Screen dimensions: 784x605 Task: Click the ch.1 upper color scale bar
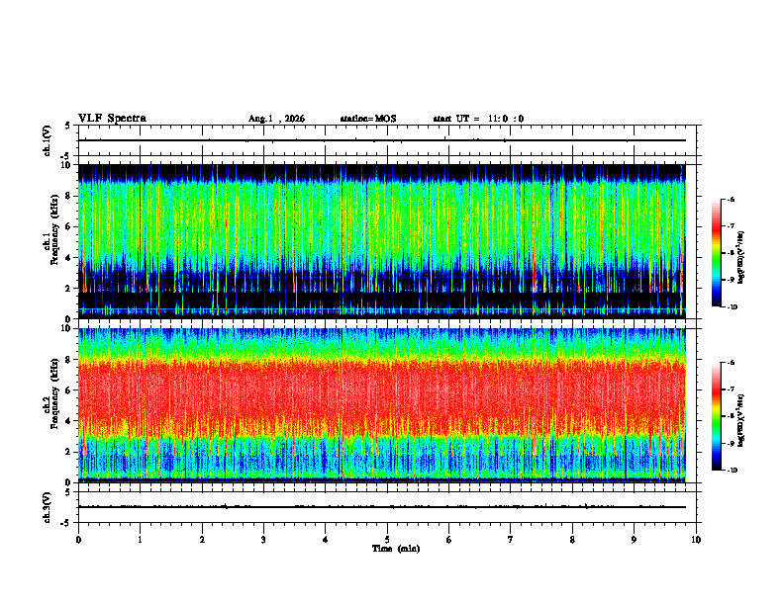coord(716,253)
